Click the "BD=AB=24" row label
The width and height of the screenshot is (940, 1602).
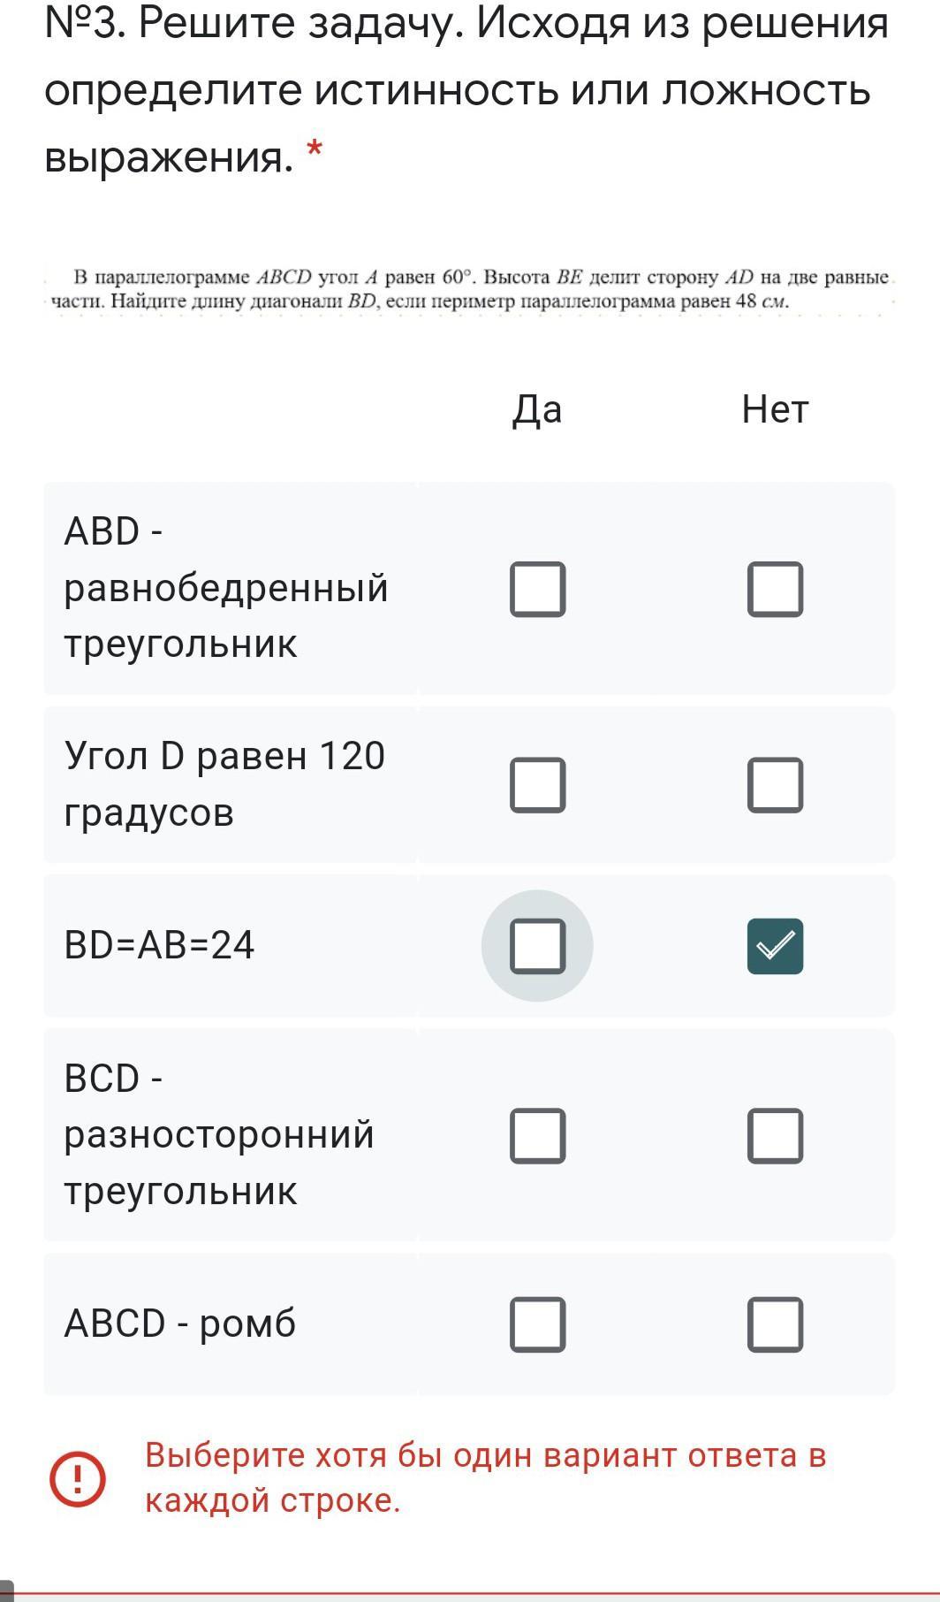tap(159, 945)
